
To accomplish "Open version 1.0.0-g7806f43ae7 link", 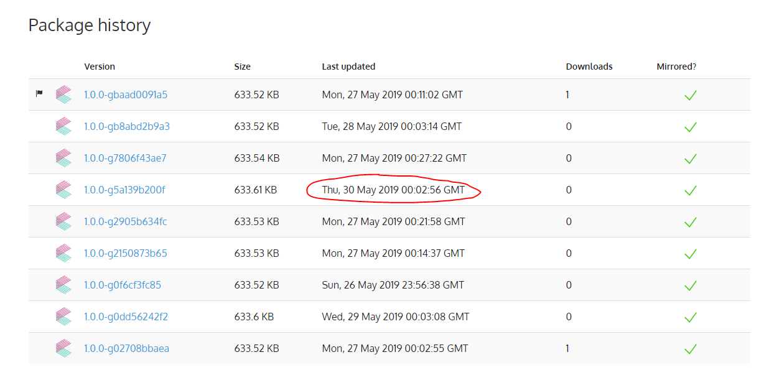I will pyautogui.click(x=125, y=159).
